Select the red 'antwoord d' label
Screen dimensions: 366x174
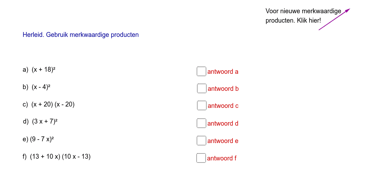[223, 124]
